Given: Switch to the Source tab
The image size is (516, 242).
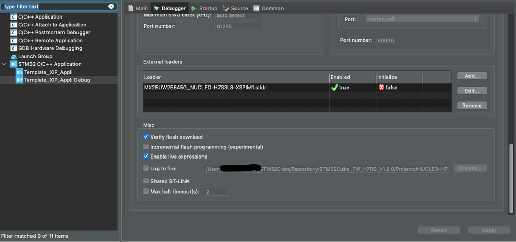Looking at the screenshot, I should [236, 8].
